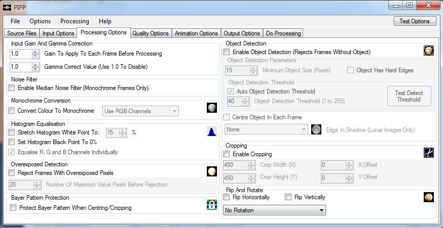
Task: Click the Jupiter icon beside Flip And Rotate
Action: (x=429, y=197)
